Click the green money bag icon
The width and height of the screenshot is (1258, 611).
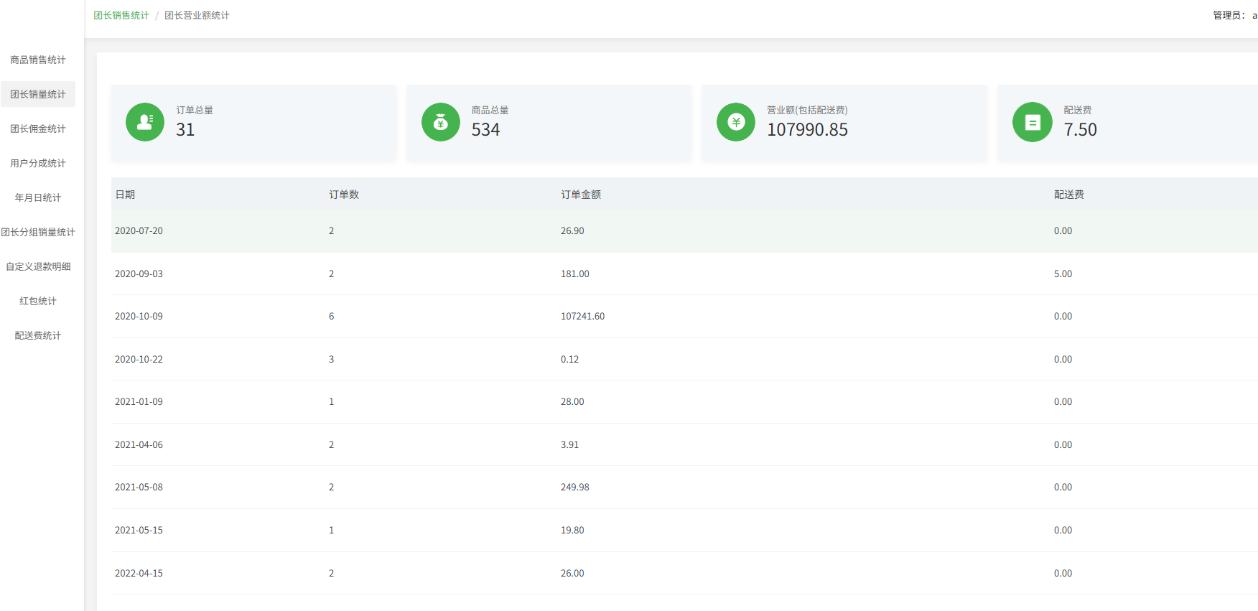click(440, 122)
